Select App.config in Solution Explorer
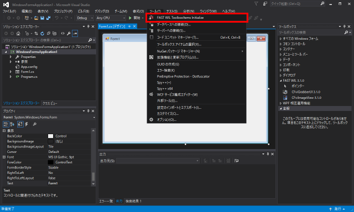 (29, 67)
